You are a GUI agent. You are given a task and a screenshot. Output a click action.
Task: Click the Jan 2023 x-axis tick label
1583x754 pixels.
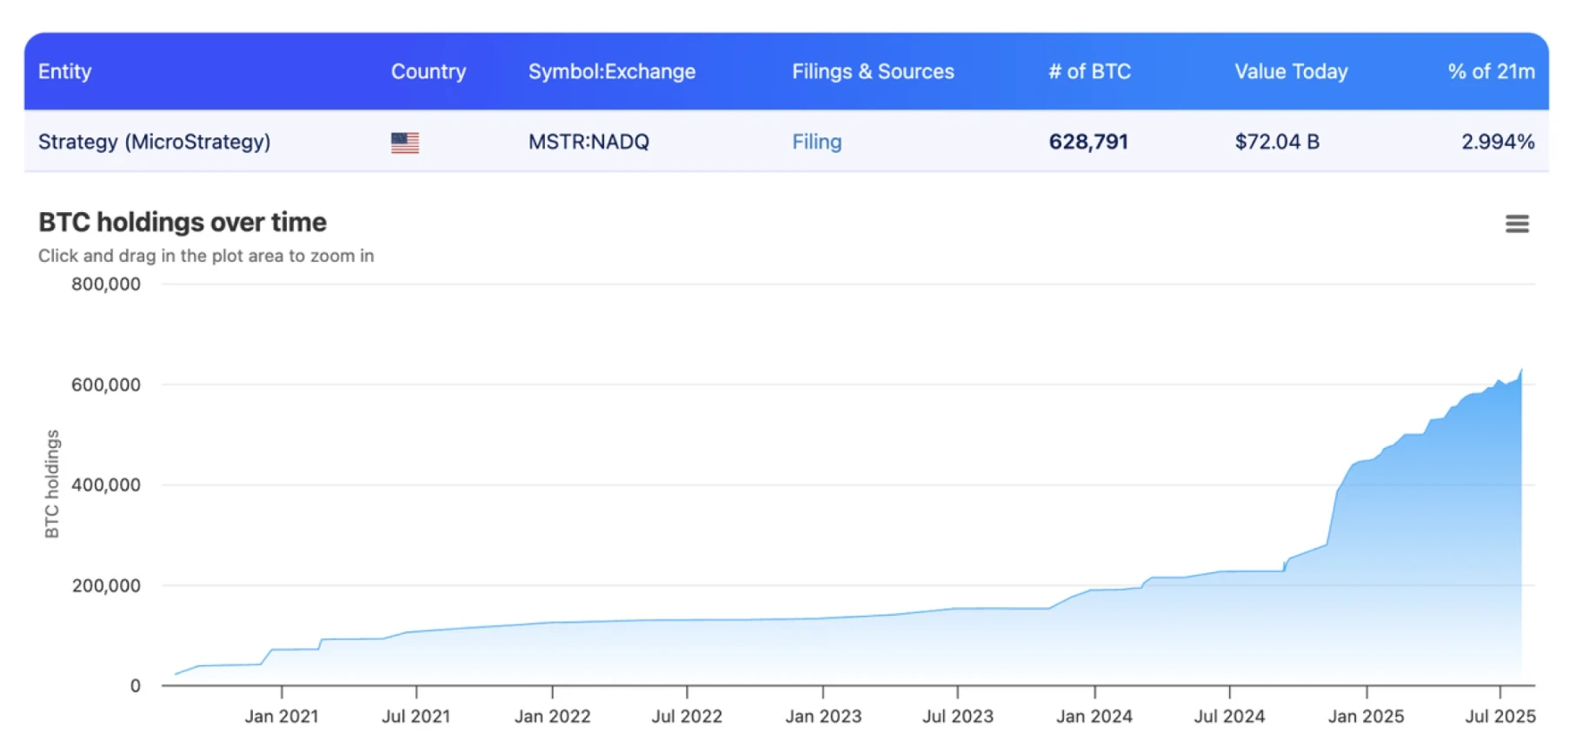coord(822,717)
